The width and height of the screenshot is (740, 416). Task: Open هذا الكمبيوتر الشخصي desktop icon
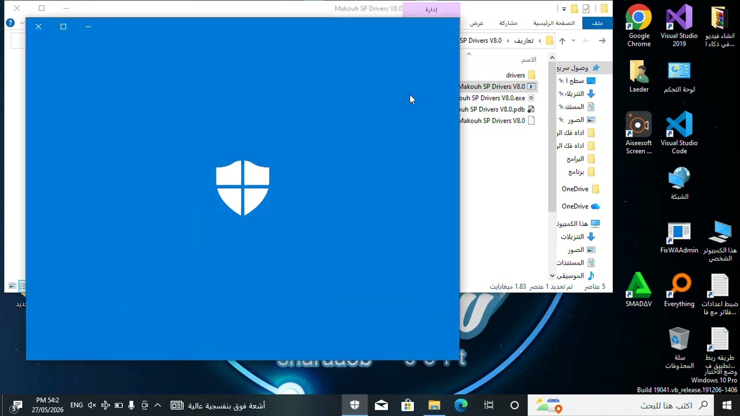point(720,242)
